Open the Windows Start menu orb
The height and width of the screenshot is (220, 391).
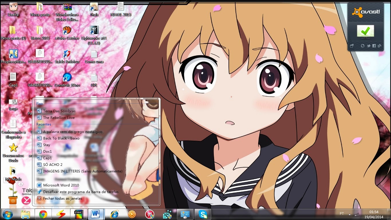coord(7,214)
